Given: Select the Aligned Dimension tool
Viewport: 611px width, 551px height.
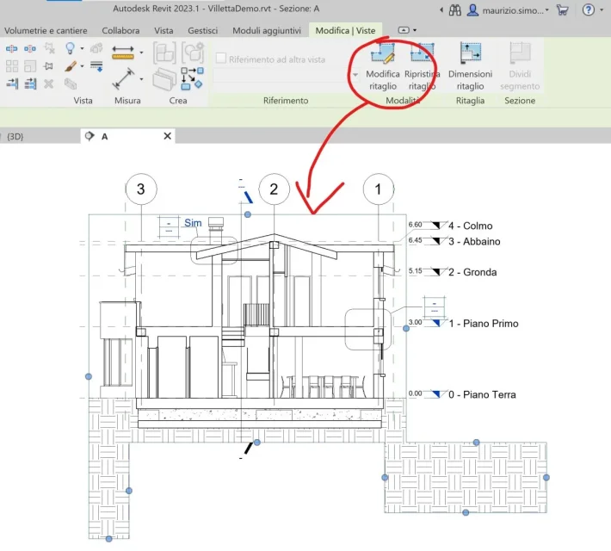Looking at the screenshot, I should (123, 78).
